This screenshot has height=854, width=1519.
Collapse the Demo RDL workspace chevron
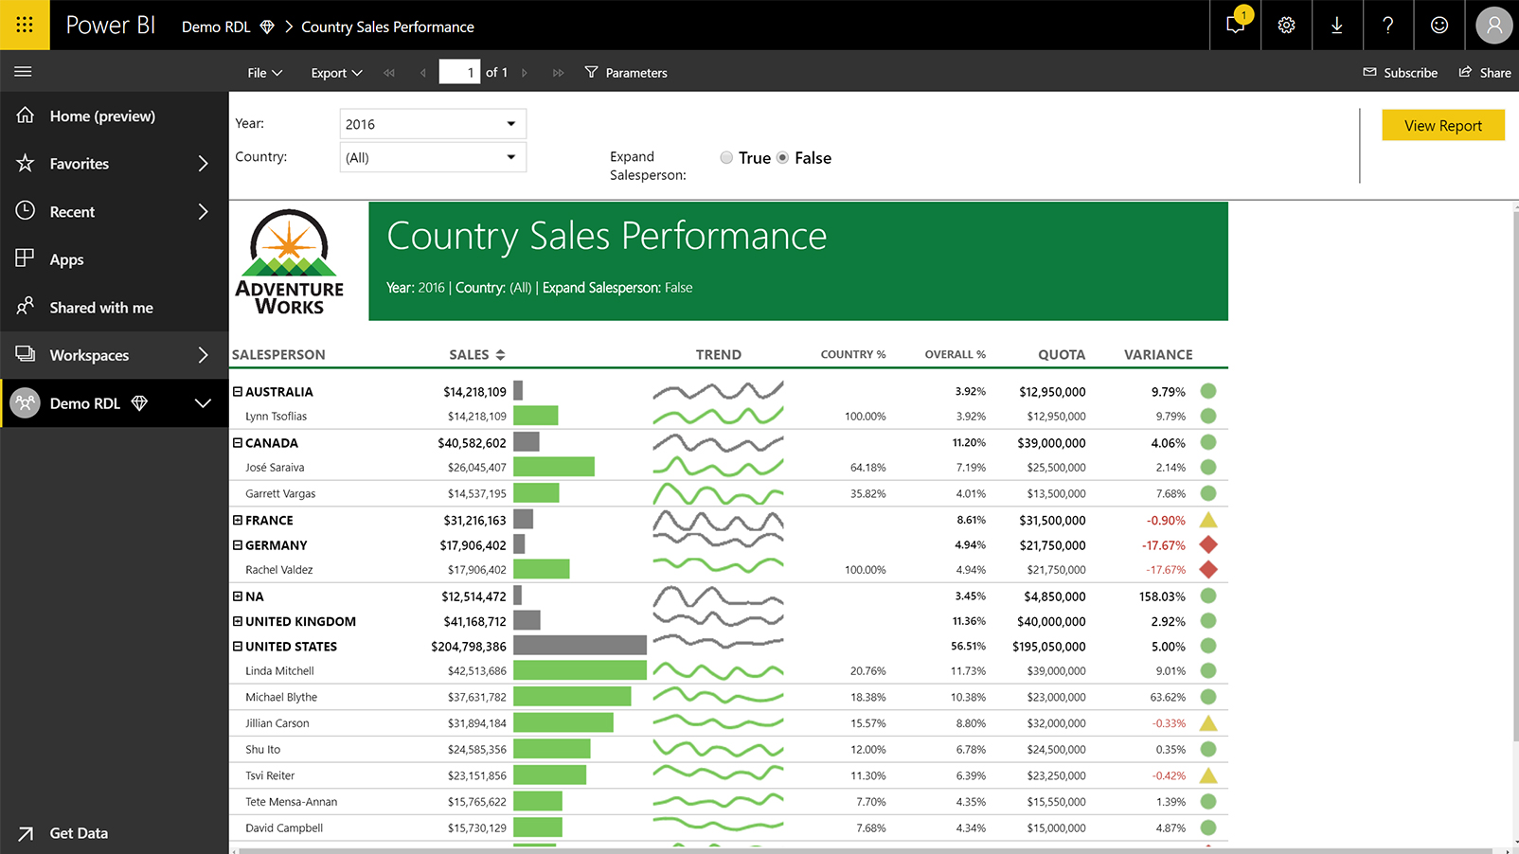pos(203,402)
